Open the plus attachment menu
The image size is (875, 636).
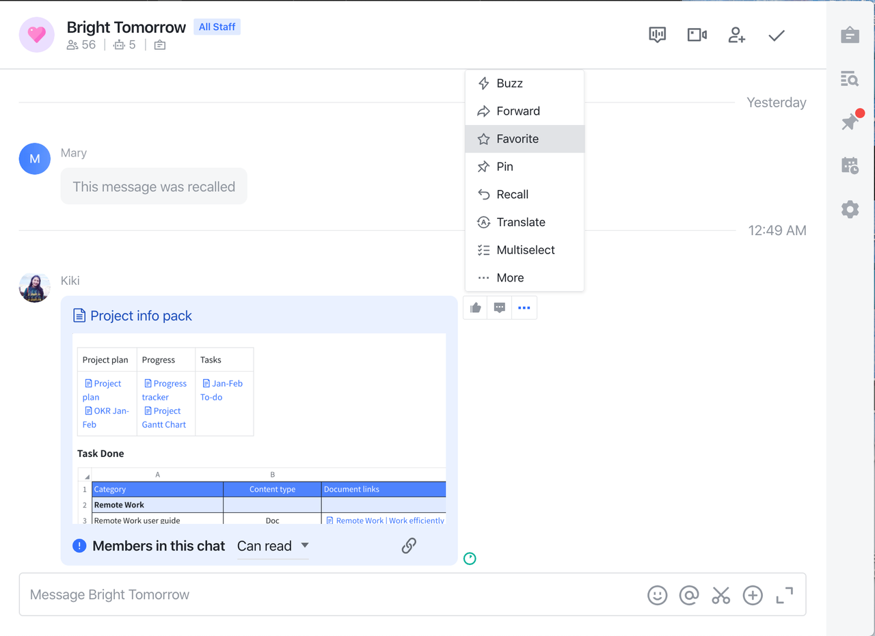coord(753,595)
